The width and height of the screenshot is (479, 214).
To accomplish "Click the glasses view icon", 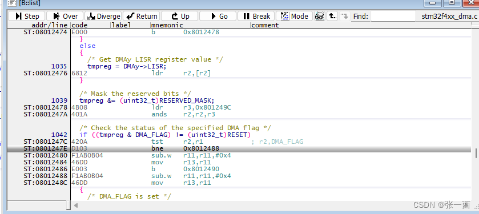I will point(320,16).
